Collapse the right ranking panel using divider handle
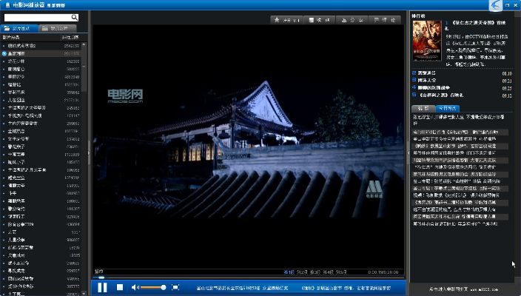This screenshot has width=521, height=296. [x=408, y=152]
